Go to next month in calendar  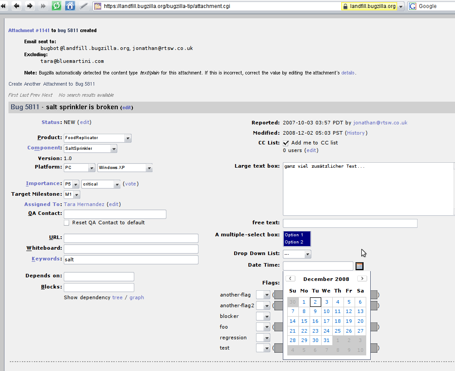coord(362,278)
